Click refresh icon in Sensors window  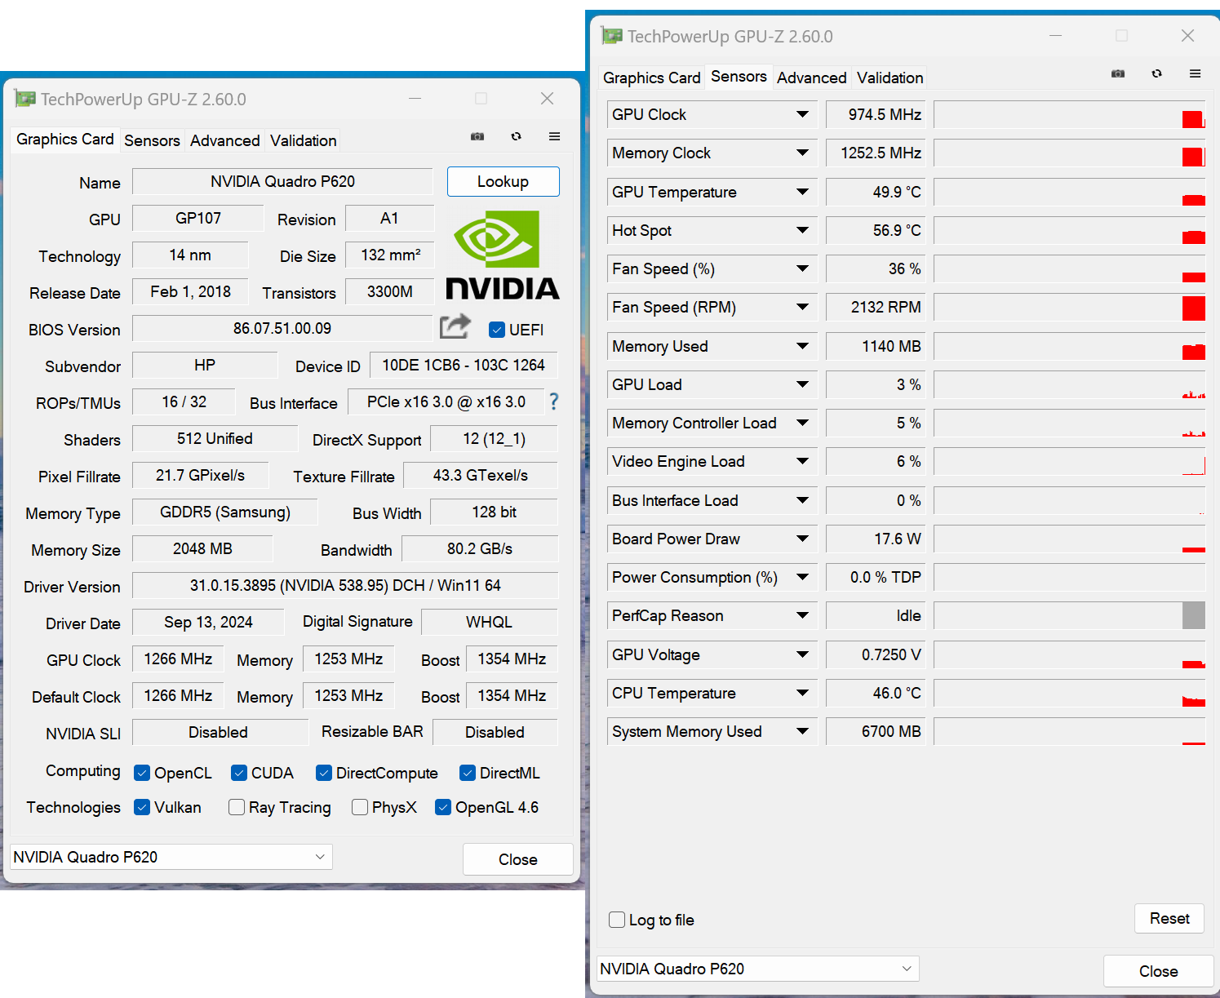coord(1157,73)
